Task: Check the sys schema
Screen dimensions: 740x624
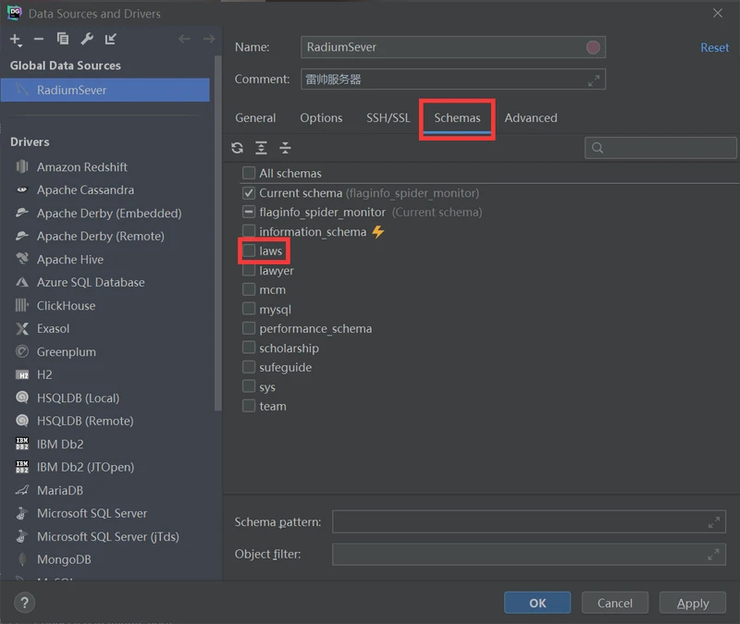Action: [x=249, y=386]
